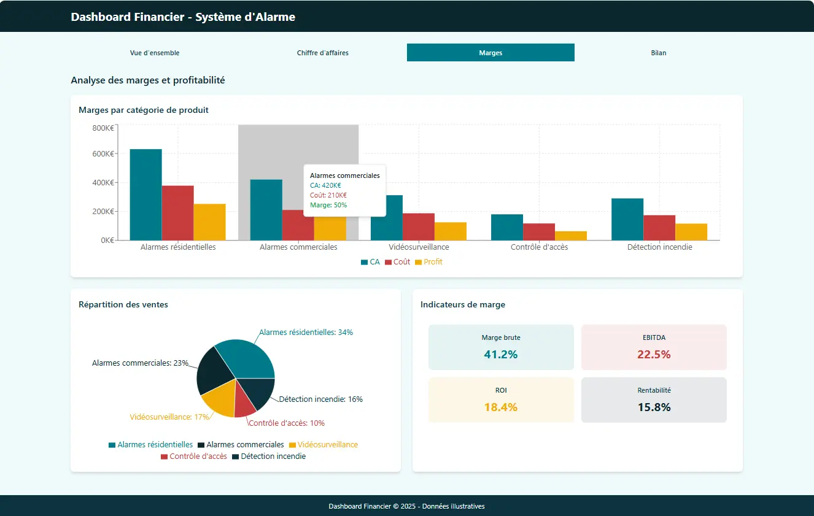Toggle Contrôle d'accès in the pie chart legend
The width and height of the screenshot is (814, 516).
pyautogui.click(x=194, y=456)
